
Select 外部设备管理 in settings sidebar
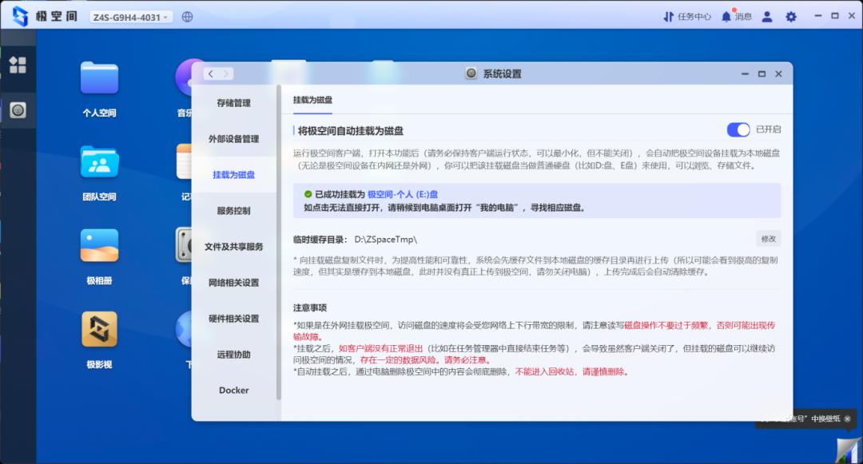tap(233, 138)
